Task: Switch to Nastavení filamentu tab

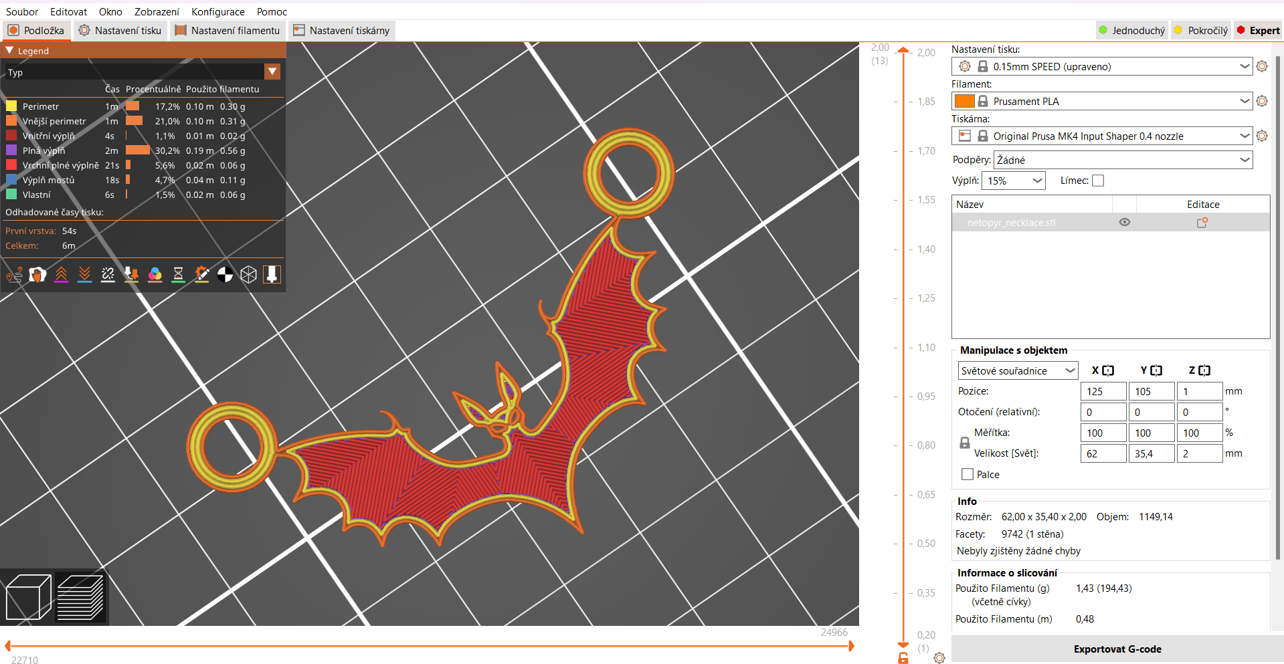Action: pyautogui.click(x=227, y=30)
